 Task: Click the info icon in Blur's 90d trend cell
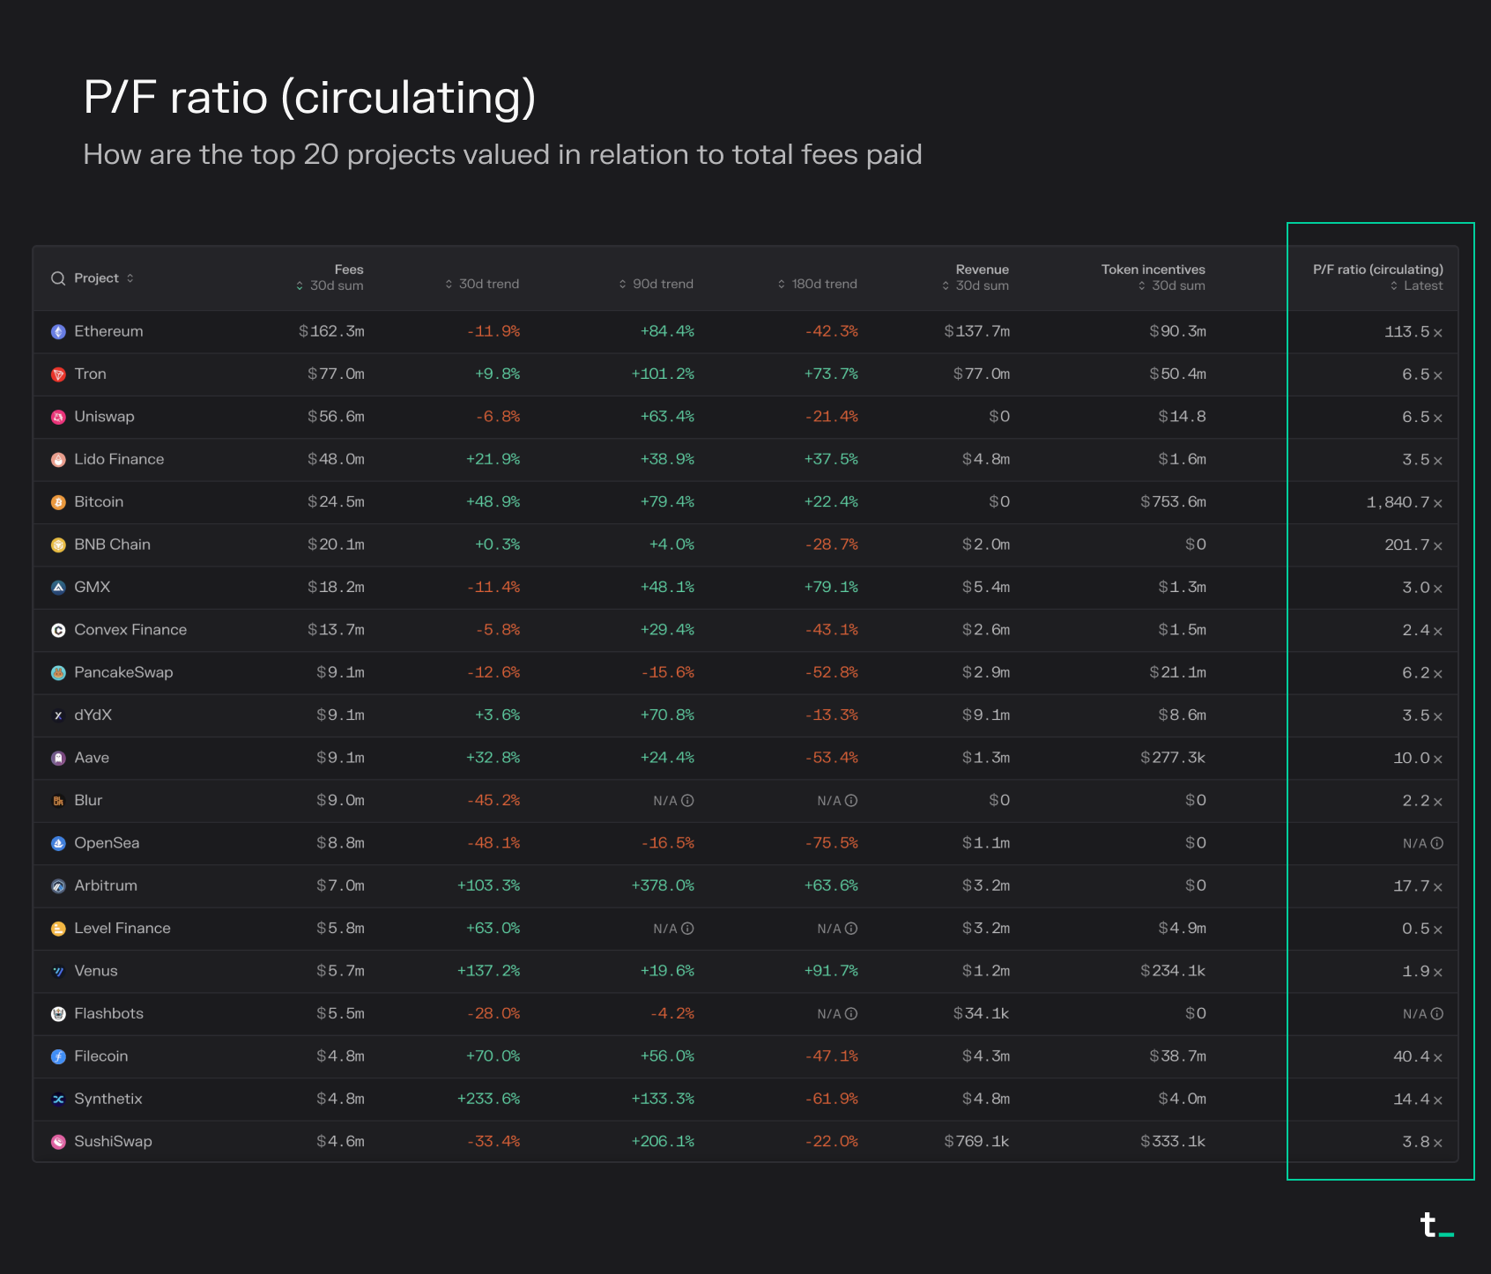coord(688,801)
